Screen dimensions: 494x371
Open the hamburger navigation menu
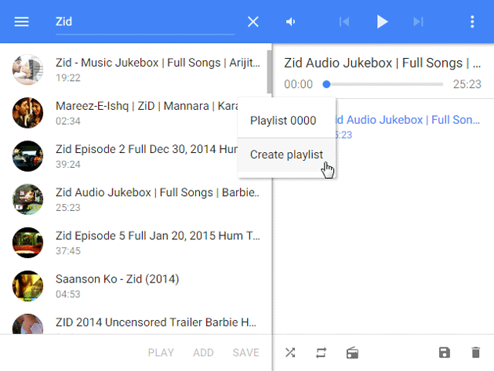click(21, 22)
